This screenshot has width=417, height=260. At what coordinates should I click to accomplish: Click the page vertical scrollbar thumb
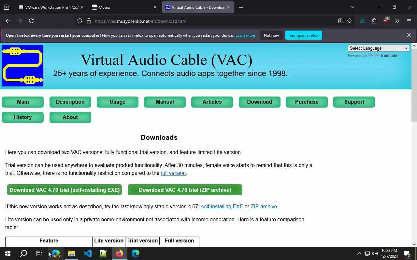(414, 84)
